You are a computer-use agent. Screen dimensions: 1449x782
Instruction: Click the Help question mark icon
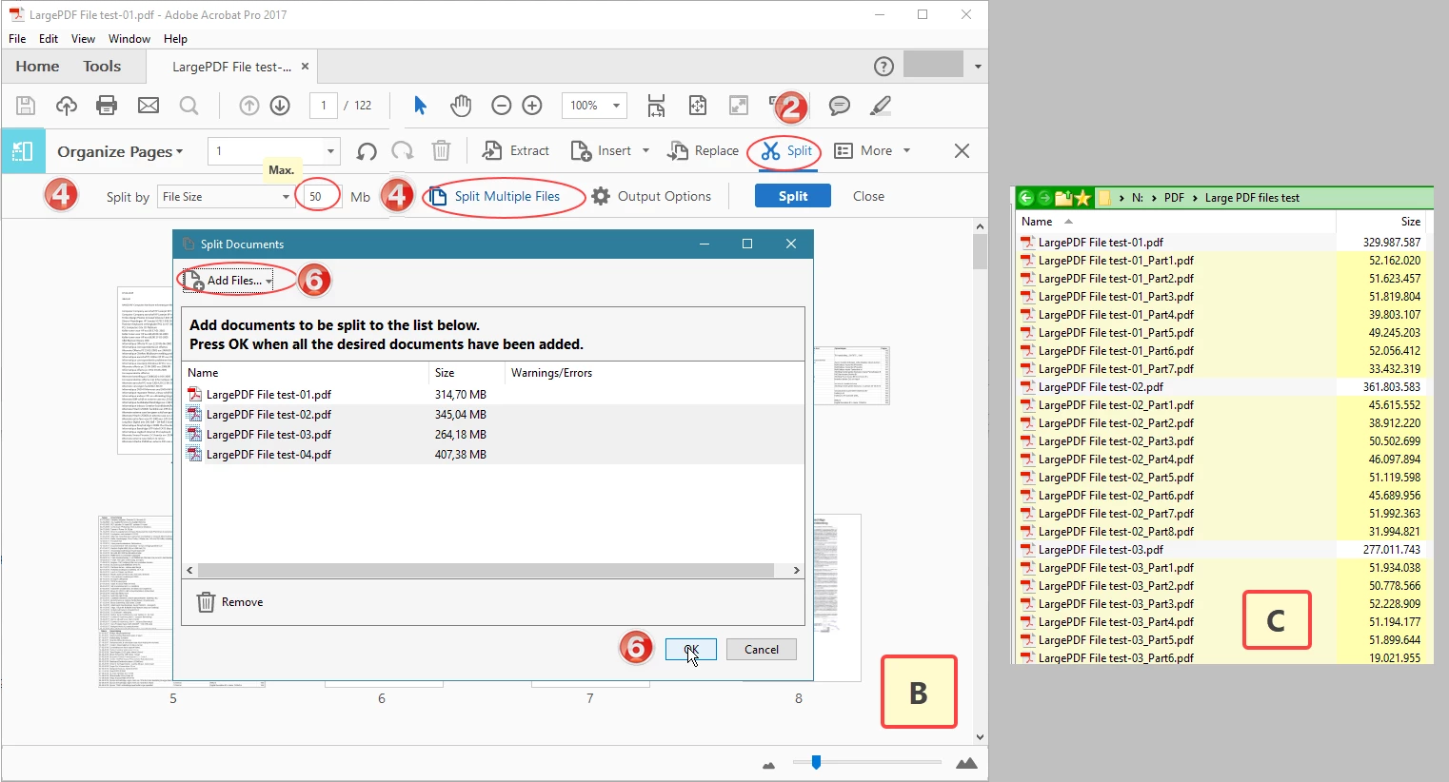click(883, 67)
